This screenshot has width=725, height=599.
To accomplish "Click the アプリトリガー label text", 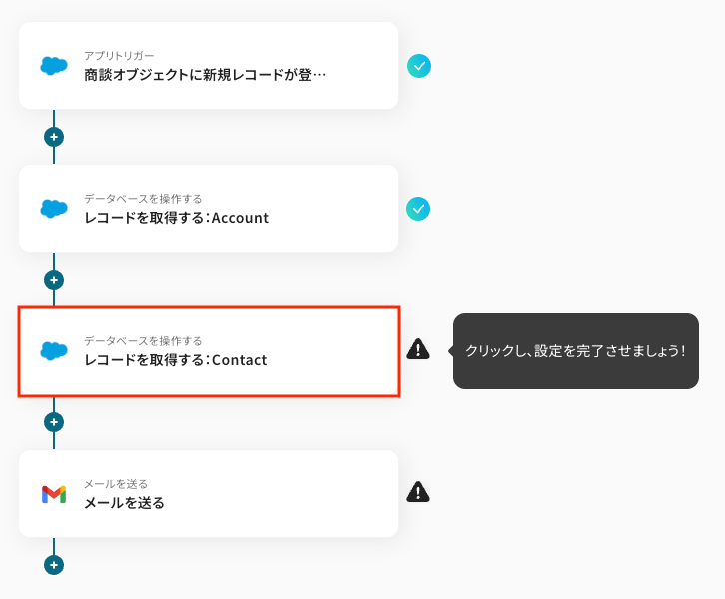I will tap(119, 56).
